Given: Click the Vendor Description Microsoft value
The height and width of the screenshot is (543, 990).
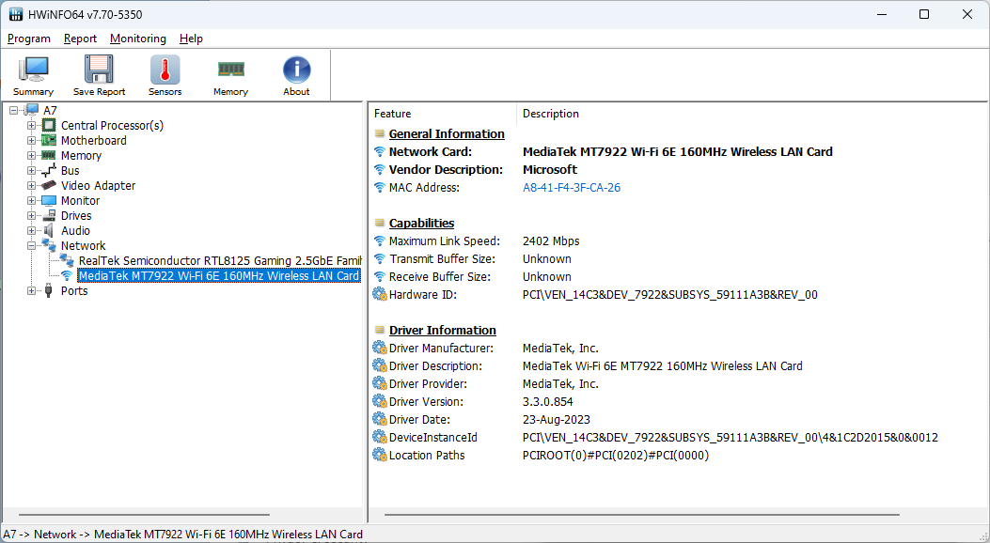Looking at the screenshot, I should tap(550, 170).
